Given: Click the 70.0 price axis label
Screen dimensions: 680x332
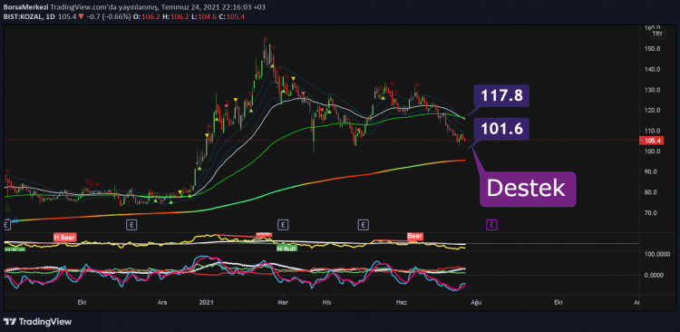Looking at the screenshot, I should (649, 212).
